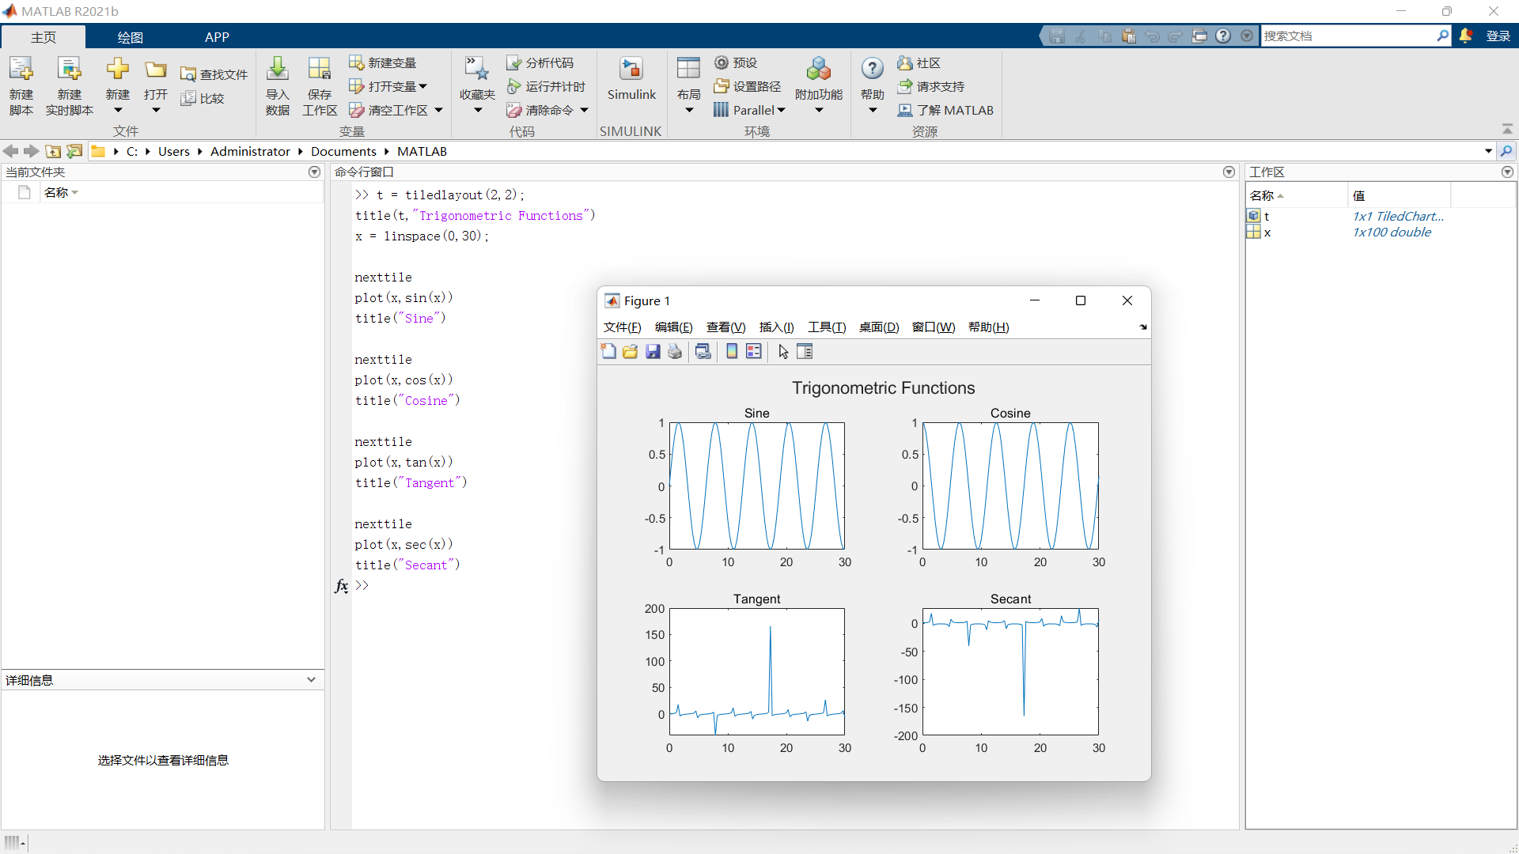
Task: Insert Legend via Figure 1 toolbar icon
Action: coord(754,352)
